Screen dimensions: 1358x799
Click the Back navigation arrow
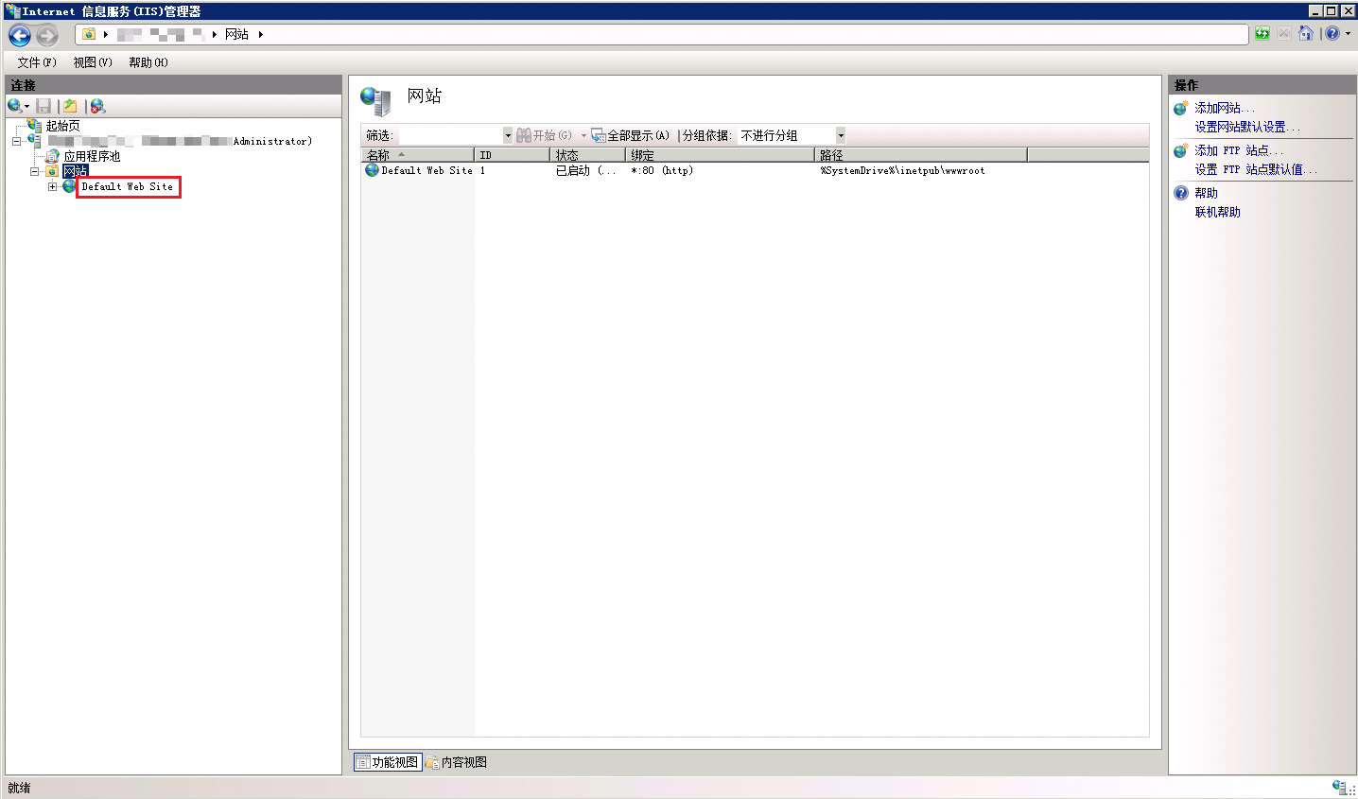20,35
